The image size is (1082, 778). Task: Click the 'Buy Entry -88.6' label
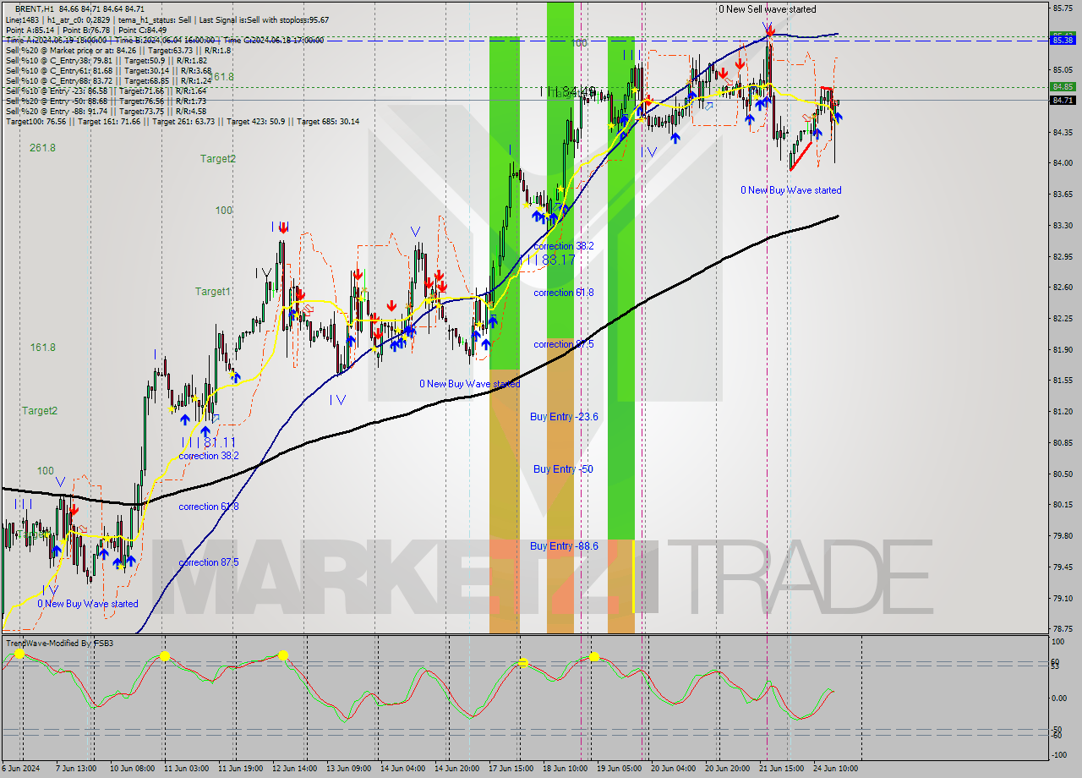coord(564,546)
